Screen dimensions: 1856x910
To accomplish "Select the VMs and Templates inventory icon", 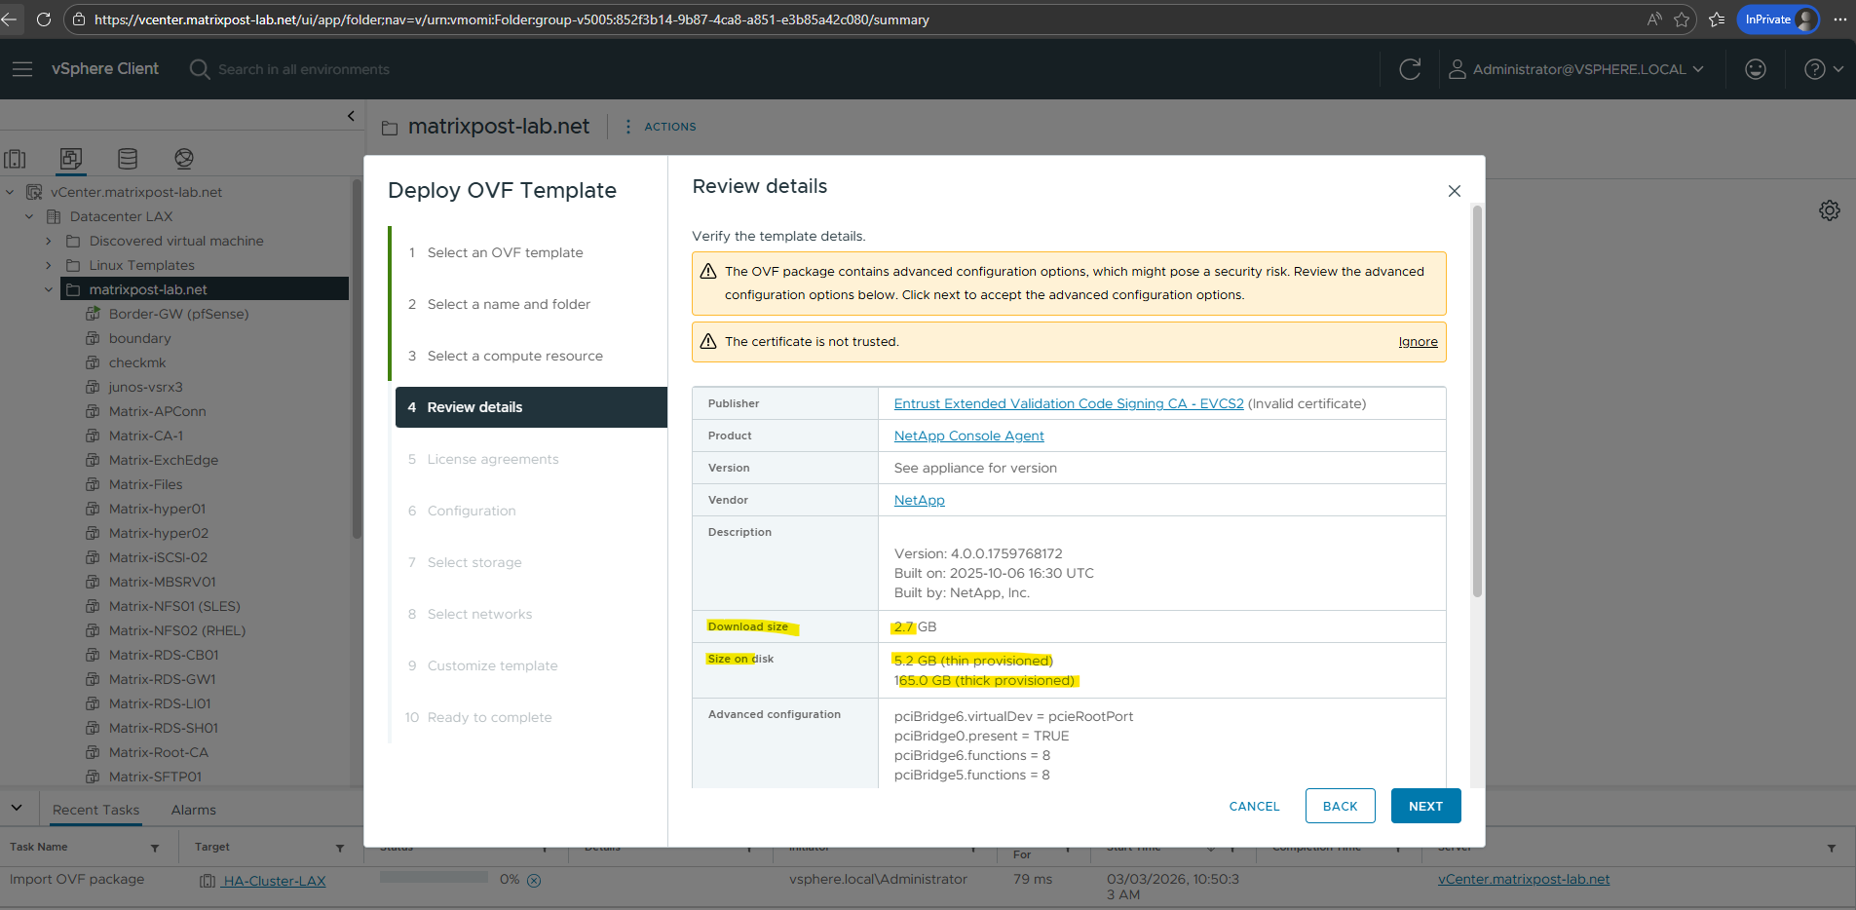I will coord(71,159).
